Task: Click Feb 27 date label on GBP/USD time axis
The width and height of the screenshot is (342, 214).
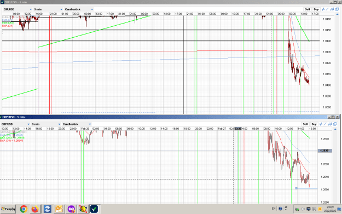Action: coord(222,129)
